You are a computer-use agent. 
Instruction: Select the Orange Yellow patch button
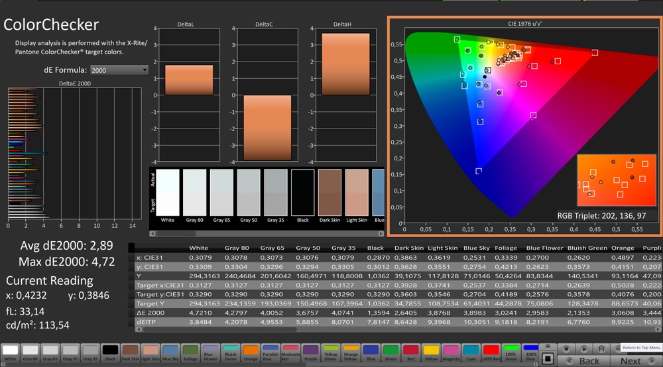351,352
